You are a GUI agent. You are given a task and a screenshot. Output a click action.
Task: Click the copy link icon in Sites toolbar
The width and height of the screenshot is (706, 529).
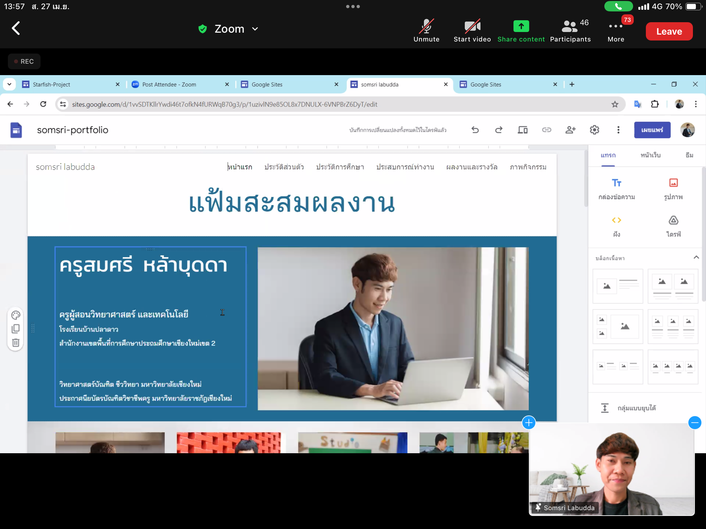(x=546, y=130)
